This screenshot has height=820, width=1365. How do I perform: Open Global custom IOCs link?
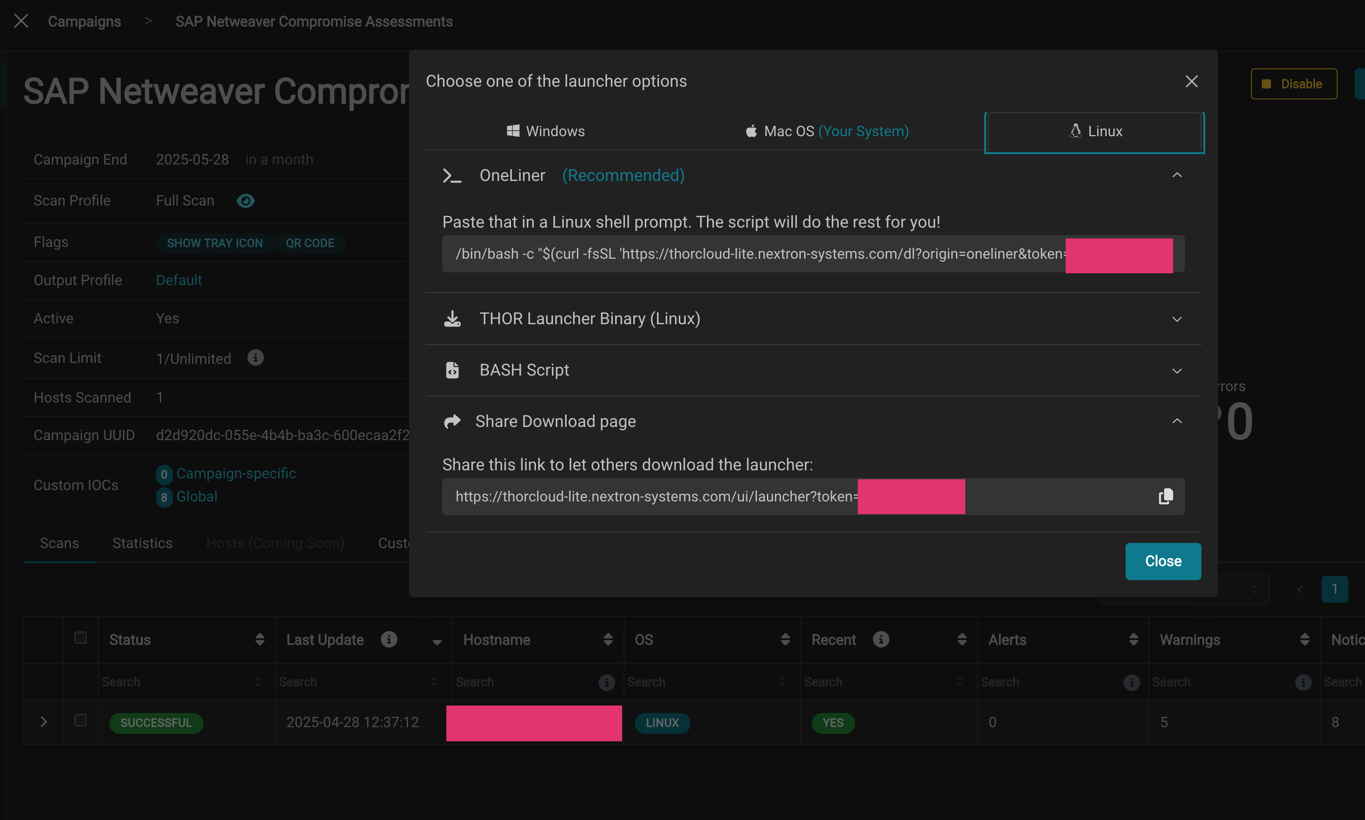(x=197, y=497)
